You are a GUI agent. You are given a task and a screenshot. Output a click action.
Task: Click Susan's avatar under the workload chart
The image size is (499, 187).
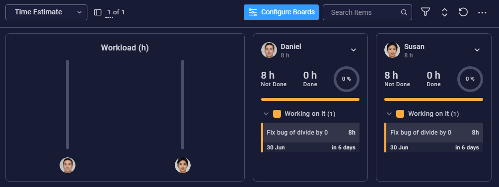(x=183, y=165)
